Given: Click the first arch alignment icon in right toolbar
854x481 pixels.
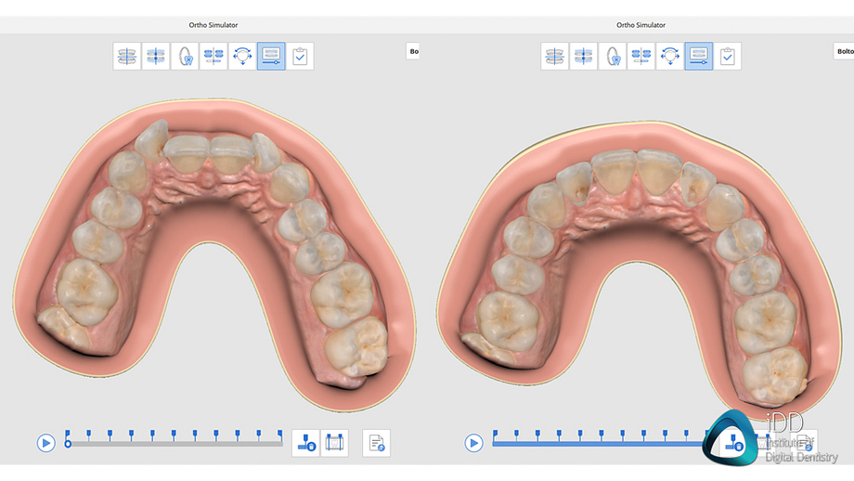Looking at the screenshot, I should pyautogui.click(x=555, y=57).
